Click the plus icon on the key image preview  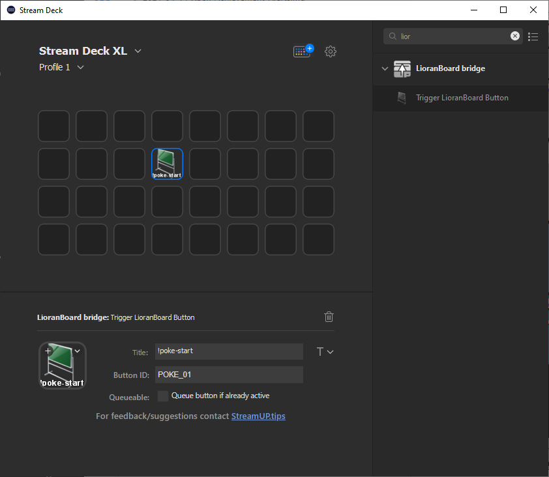click(x=48, y=351)
